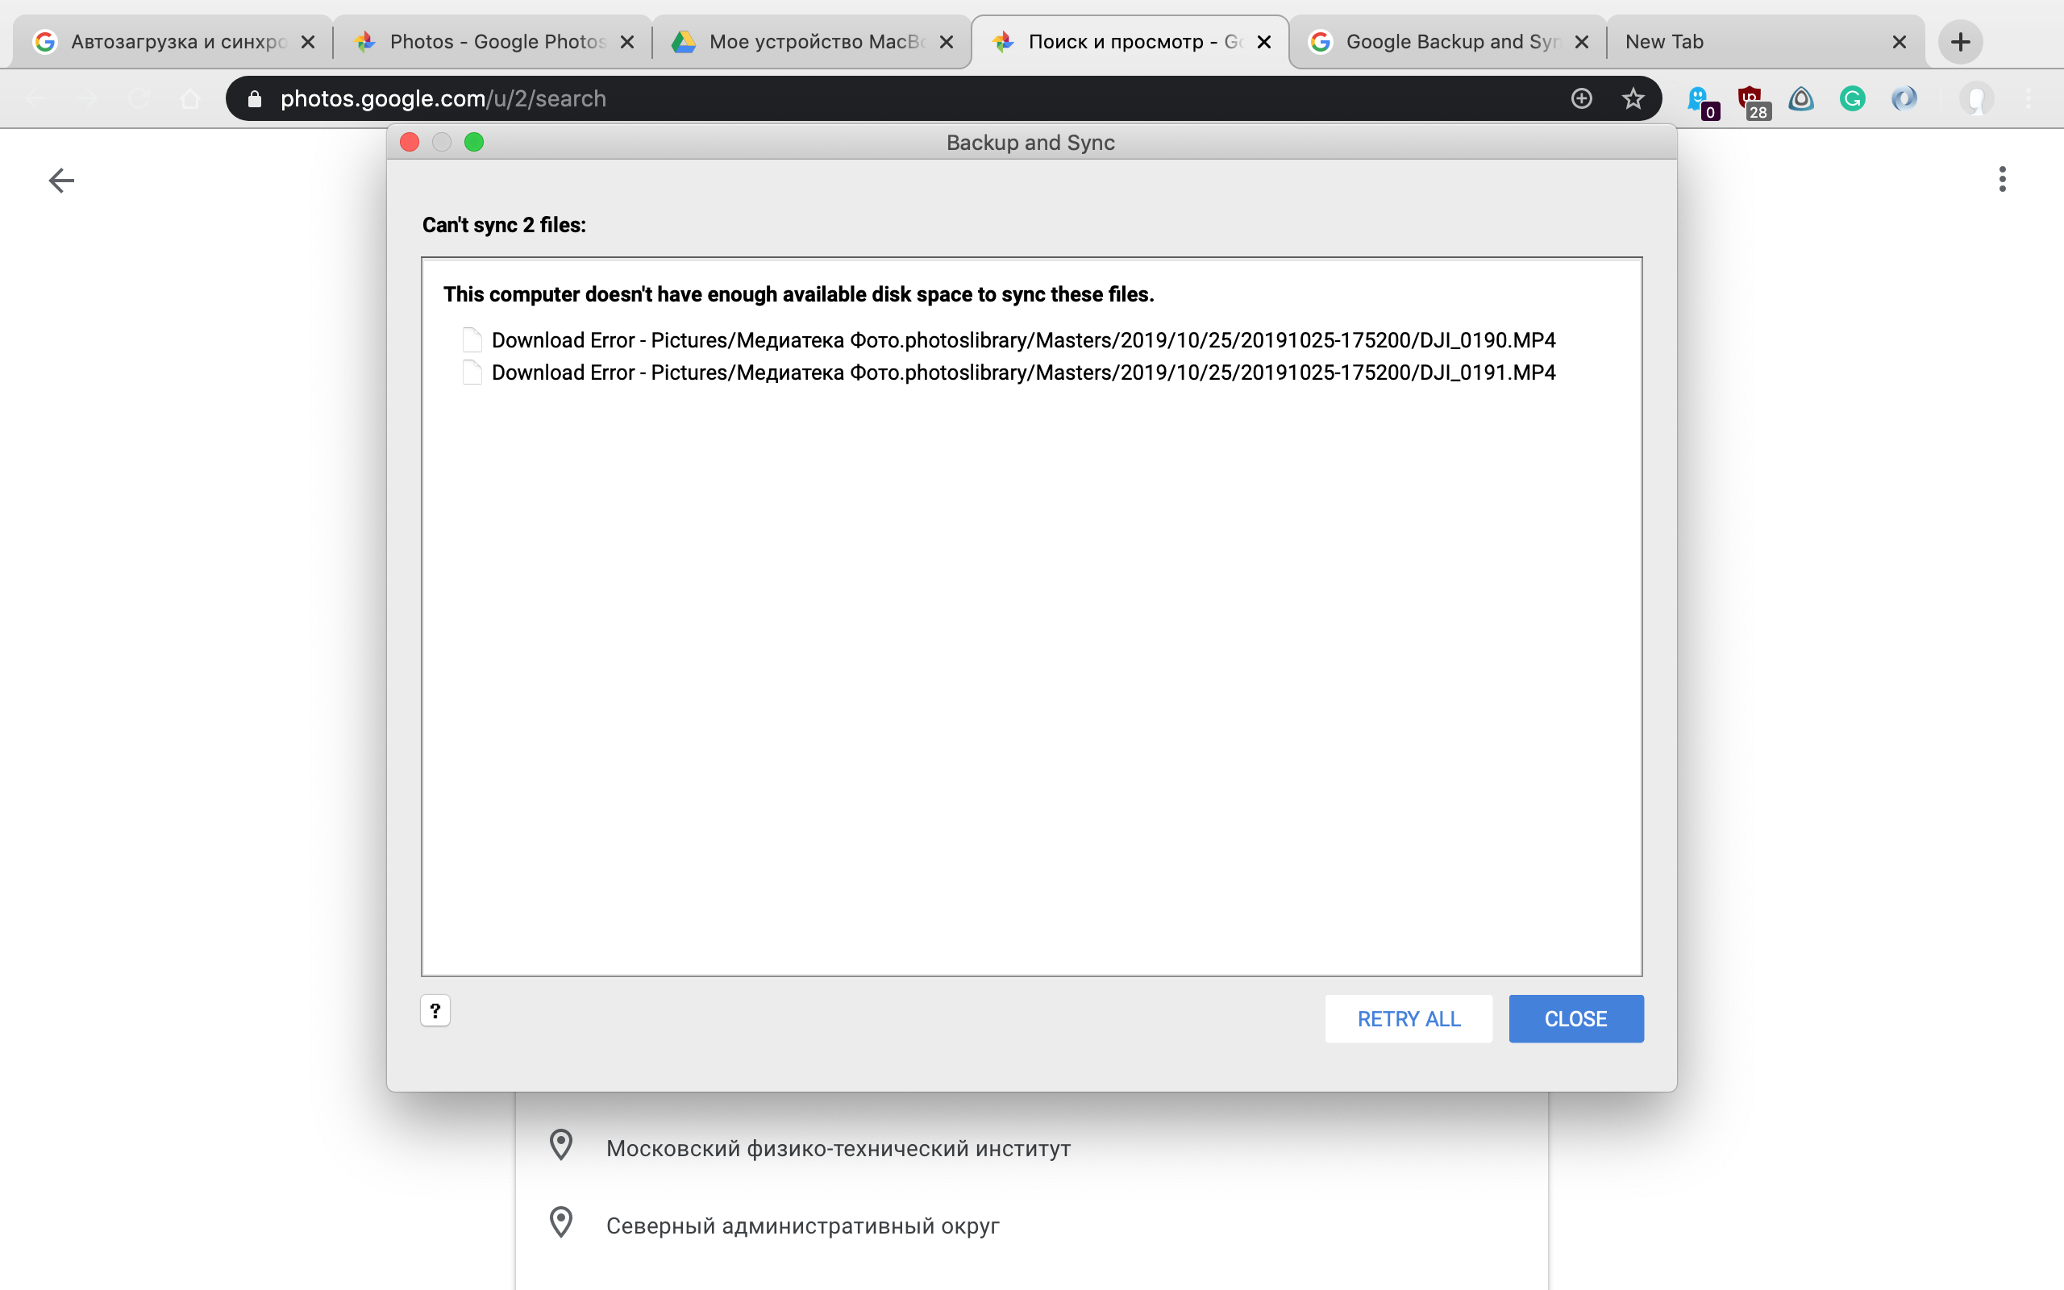Image resolution: width=2064 pixels, height=1290 pixels.
Task: Close the Мое устройство MacBook tab
Action: coord(946,42)
